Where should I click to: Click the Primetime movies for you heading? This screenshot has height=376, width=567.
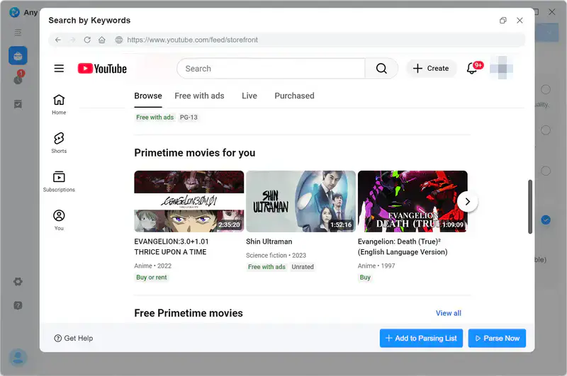click(x=194, y=153)
